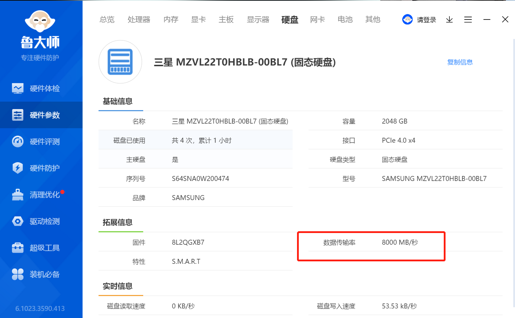
Task: Click the SSD drive icon
Action: 120,62
